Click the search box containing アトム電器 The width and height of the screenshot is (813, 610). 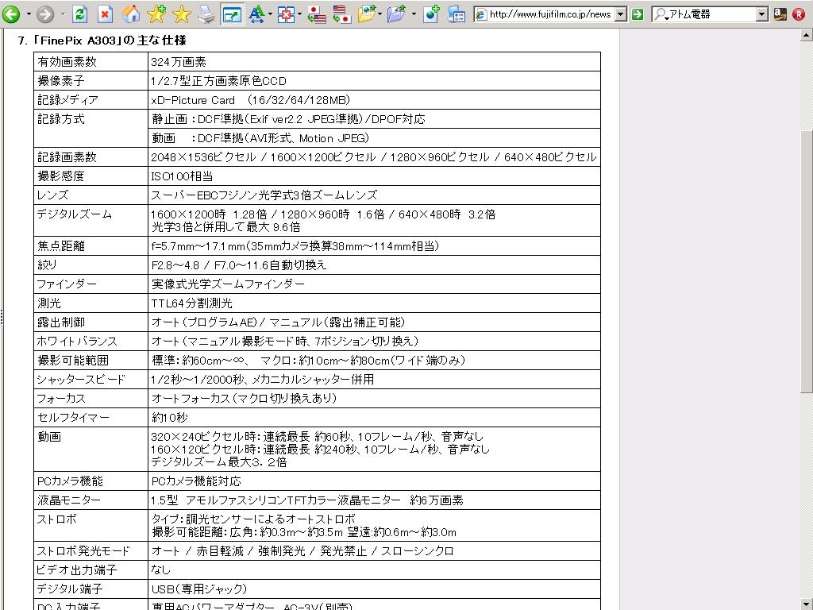pos(710,14)
